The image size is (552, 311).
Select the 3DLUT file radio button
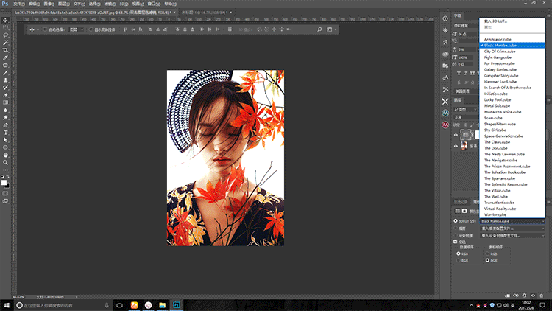[x=456, y=221]
